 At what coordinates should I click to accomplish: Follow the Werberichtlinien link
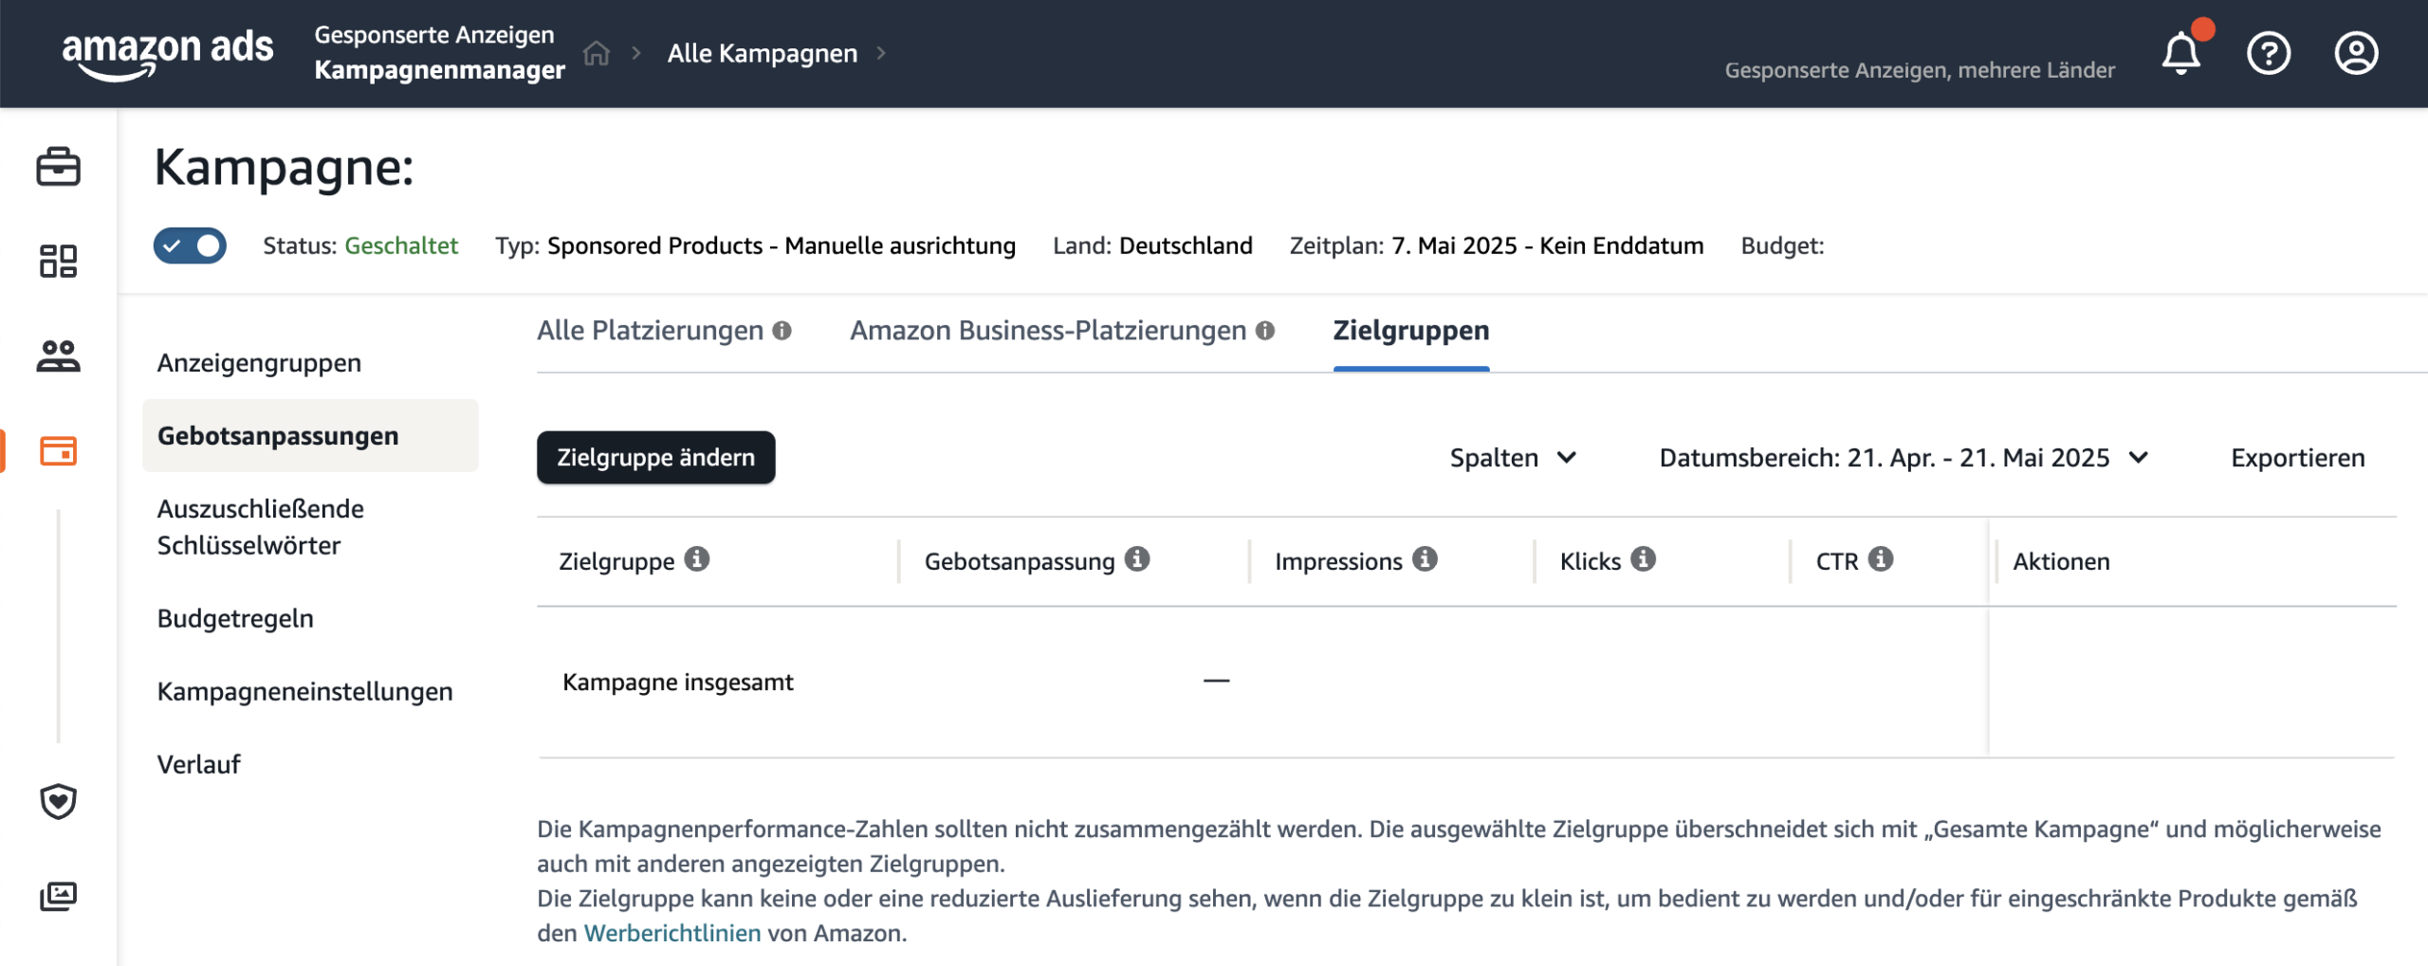tap(672, 933)
